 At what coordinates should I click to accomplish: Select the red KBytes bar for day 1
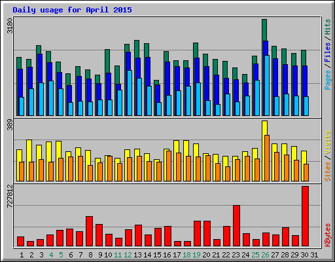pyautogui.click(x=20, y=241)
